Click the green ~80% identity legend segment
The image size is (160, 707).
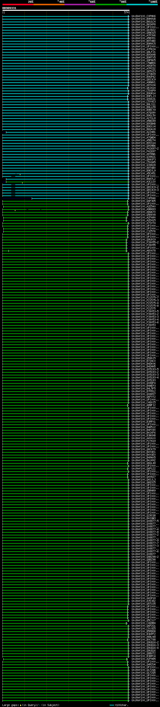click(111, 5)
